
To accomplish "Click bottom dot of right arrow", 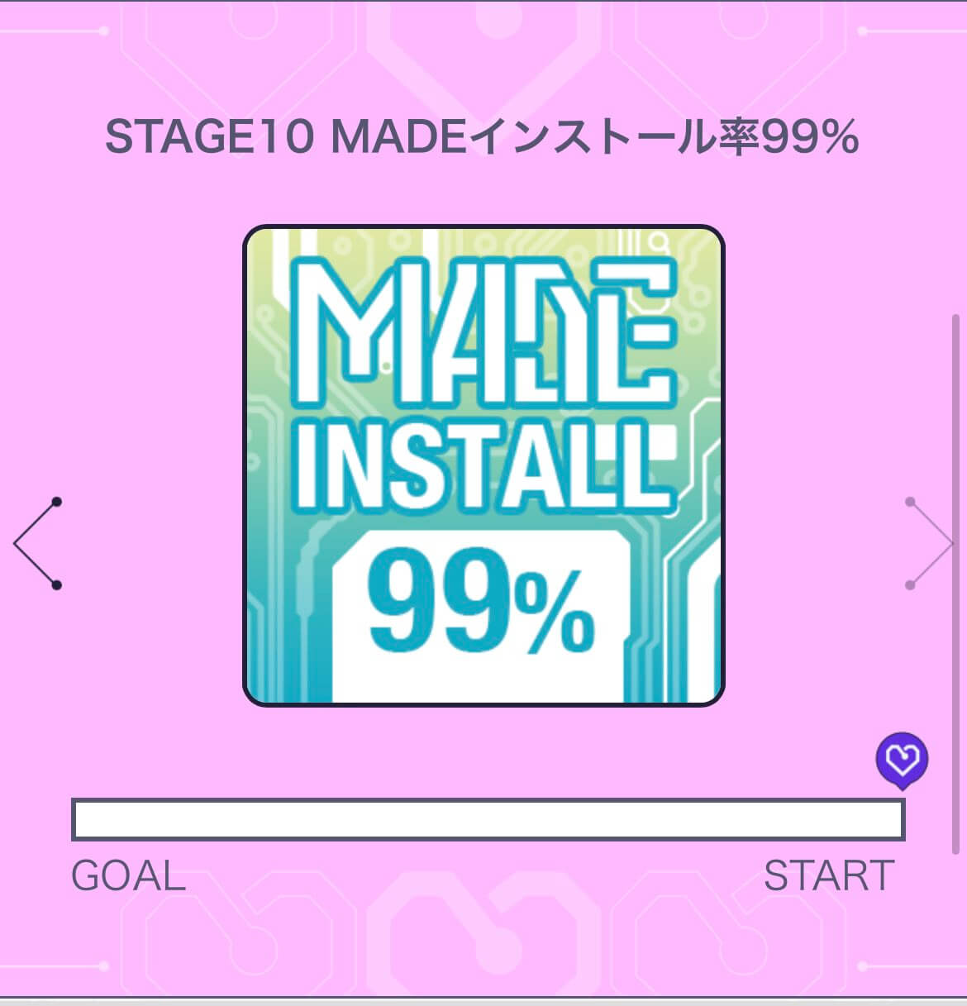I will point(910,585).
